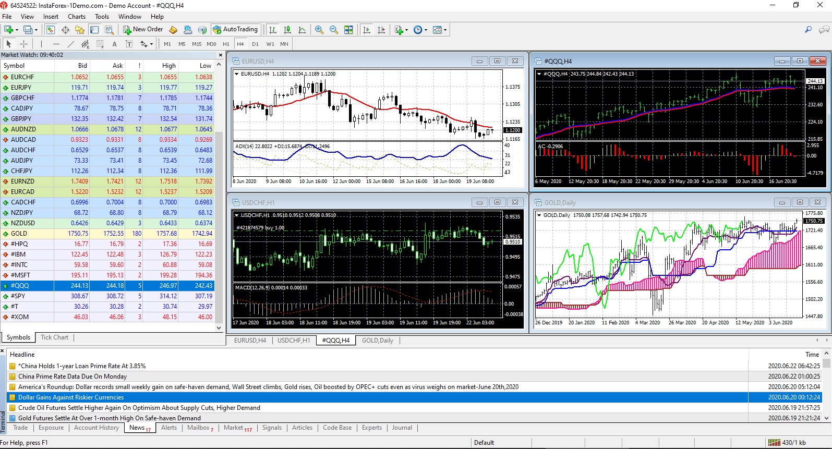Select the Draw Horizontal Line tool
This screenshot has height=449, width=832.
click(56, 44)
